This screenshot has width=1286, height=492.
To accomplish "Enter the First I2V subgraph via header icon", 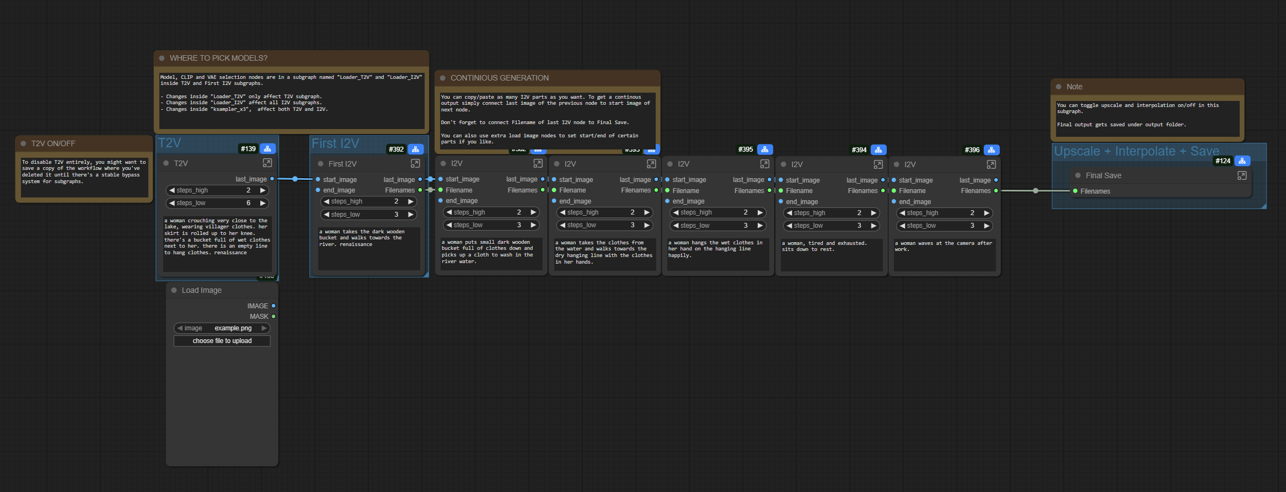I will 415,164.
